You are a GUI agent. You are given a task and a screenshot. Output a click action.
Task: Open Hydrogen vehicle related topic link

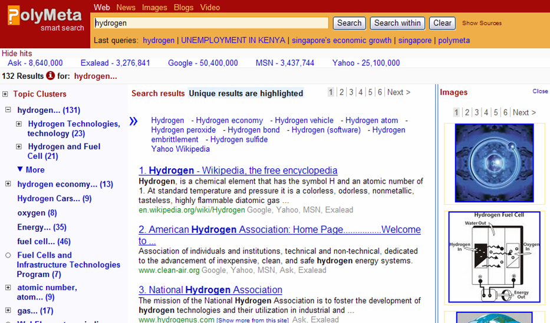coord(304,121)
